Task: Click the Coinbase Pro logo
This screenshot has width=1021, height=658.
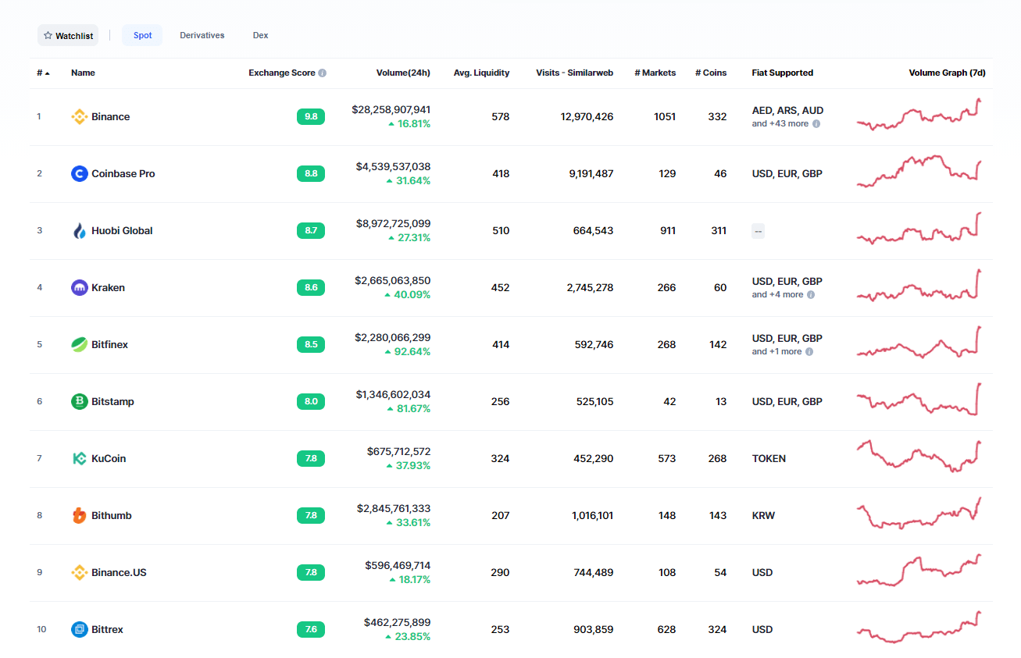Action: (x=79, y=173)
